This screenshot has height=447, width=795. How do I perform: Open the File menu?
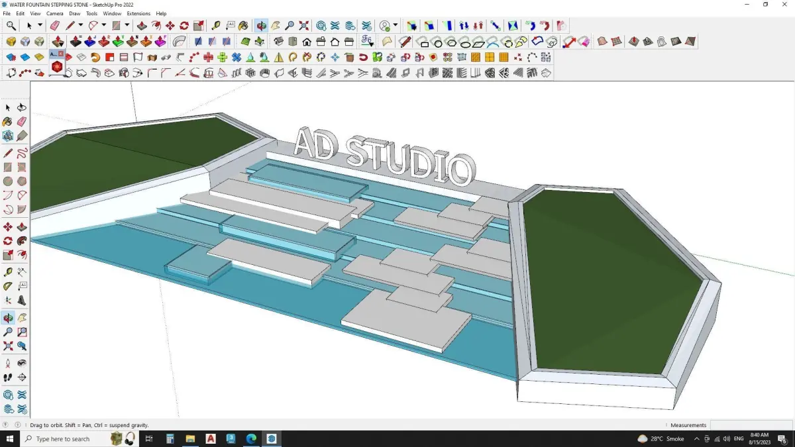coord(7,13)
